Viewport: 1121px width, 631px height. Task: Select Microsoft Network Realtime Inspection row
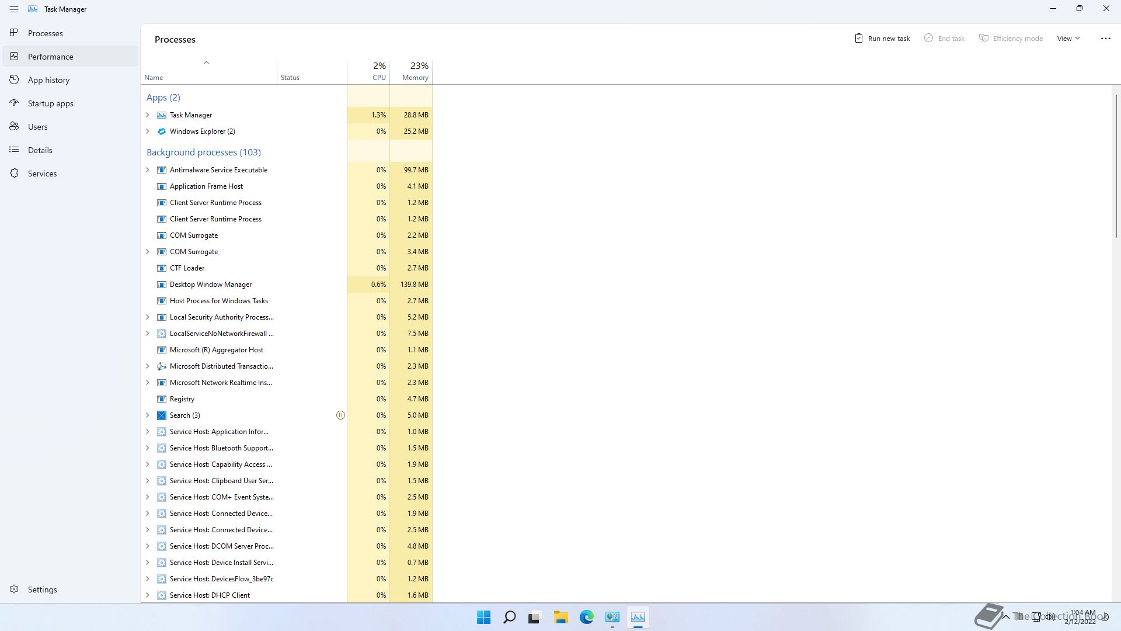pyautogui.click(x=287, y=383)
